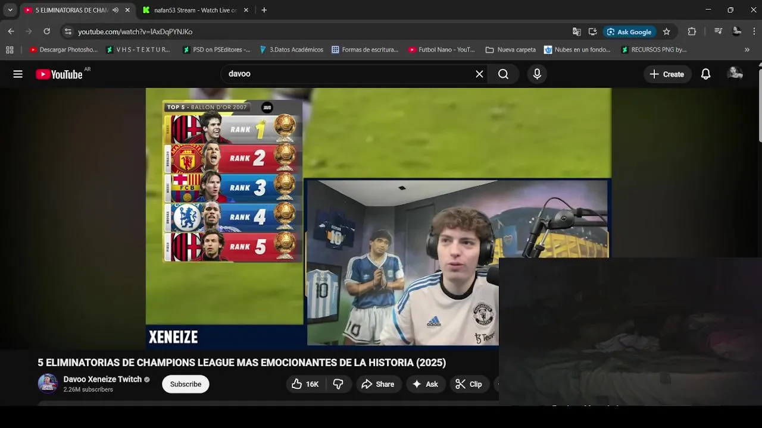Open Futbol Nano - YouT... bookmark
Viewport: 762px width, 428px height.
point(442,50)
